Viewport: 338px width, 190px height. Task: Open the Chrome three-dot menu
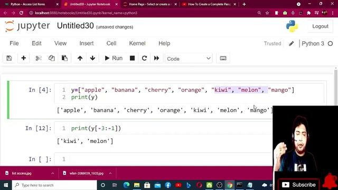[x=333, y=13]
